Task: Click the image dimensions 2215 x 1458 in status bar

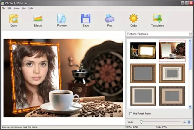Action: pos(132,127)
